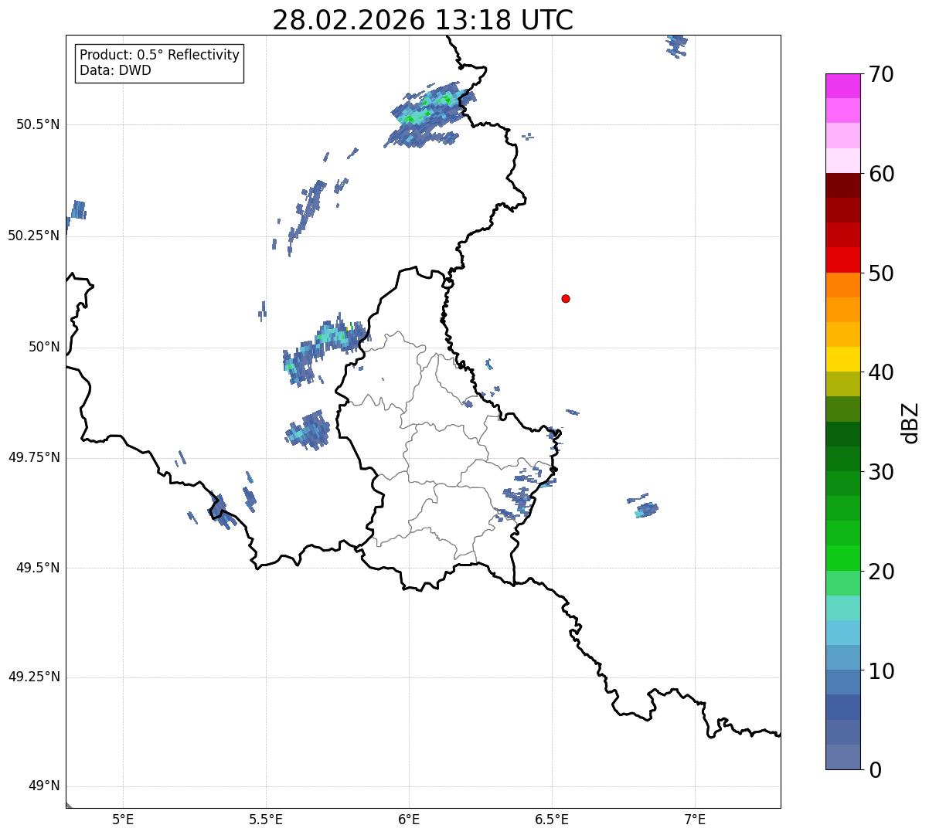Click the latitude label 50.5°N

tap(38, 124)
